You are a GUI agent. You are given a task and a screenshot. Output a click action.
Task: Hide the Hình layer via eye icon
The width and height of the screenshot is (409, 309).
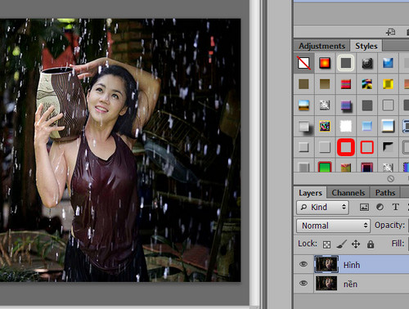(303, 264)
